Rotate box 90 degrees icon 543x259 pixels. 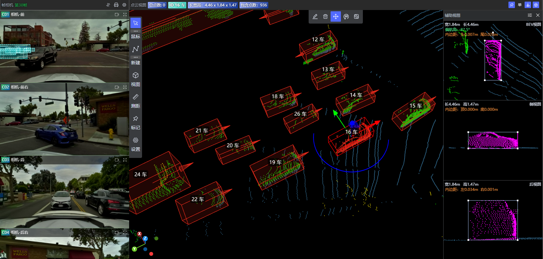click(x=346, y=16)
